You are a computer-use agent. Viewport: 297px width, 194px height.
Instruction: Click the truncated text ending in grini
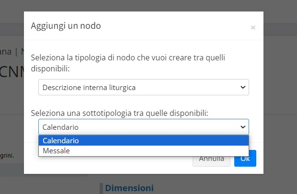tap(8, 155)
